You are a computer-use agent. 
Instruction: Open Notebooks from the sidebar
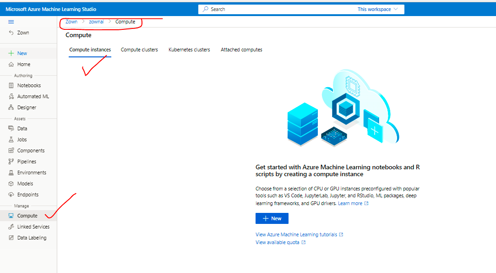(28, 86)
